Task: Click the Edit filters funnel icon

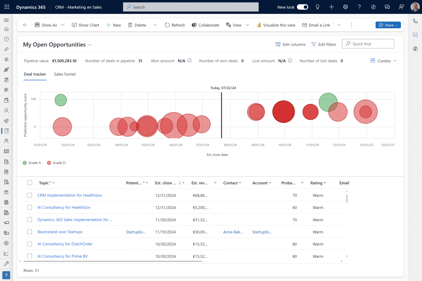Action: point(314,44)
